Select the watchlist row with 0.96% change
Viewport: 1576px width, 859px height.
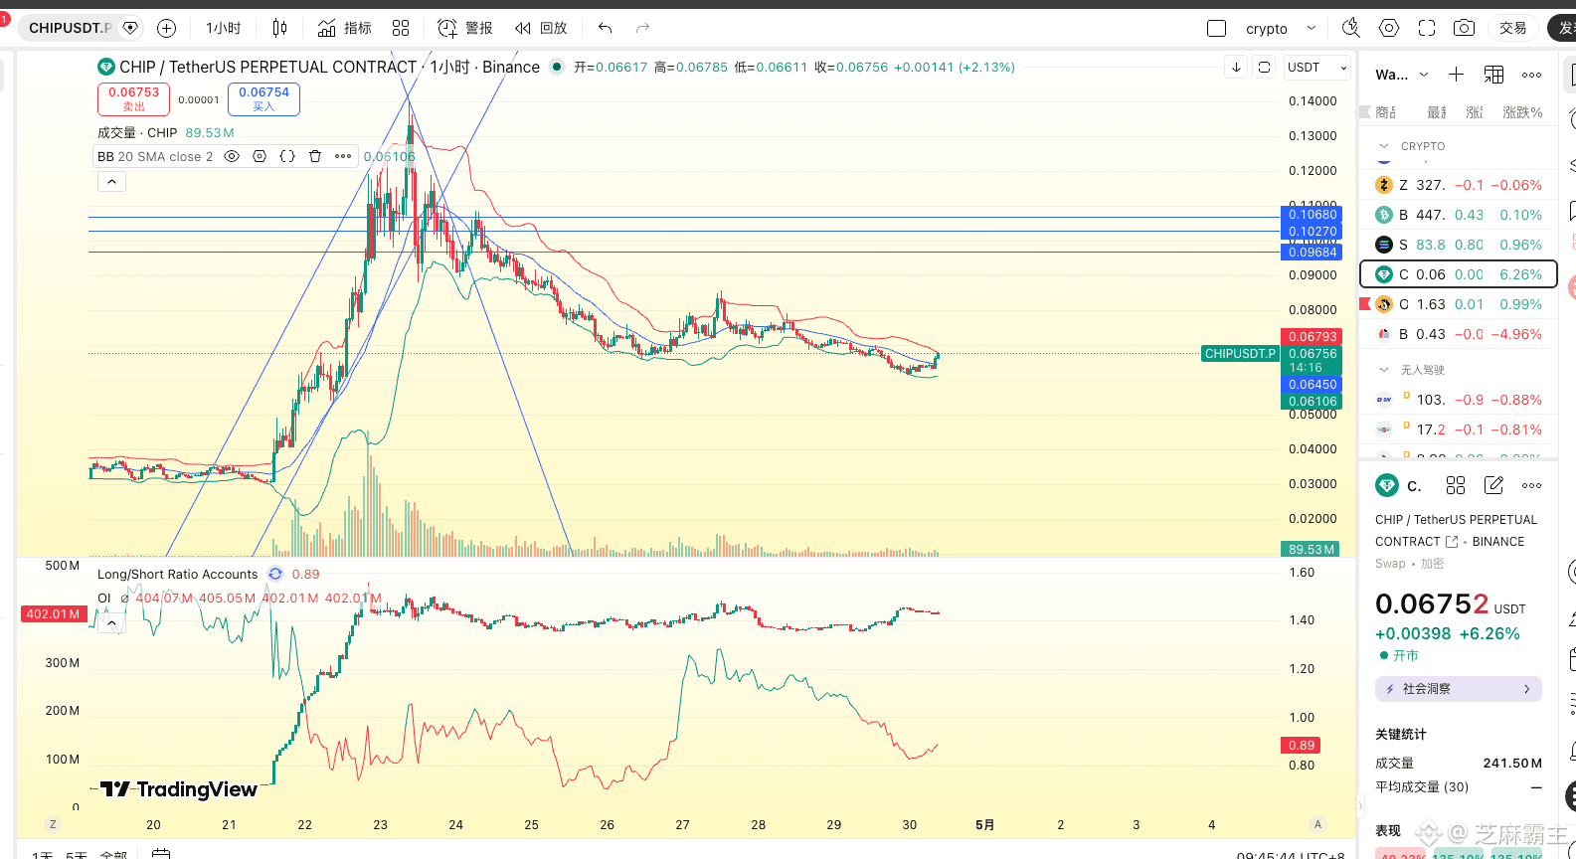(1459, 245)
